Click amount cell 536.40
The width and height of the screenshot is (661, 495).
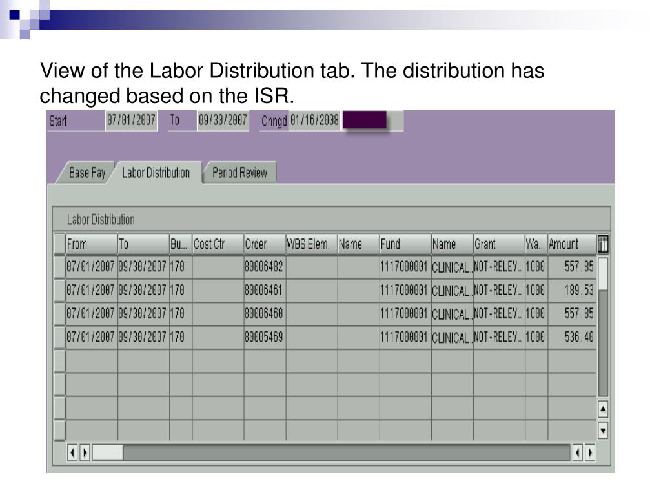(x=572, y=338)
